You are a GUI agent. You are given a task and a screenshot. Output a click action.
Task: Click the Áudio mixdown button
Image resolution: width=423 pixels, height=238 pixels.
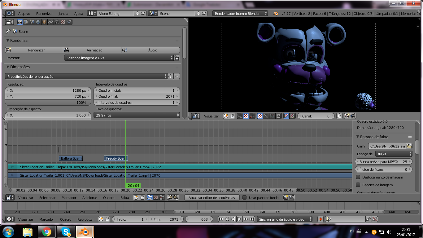coord(150,50)
